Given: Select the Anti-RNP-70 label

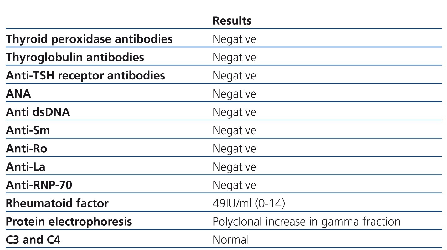Looking at the screenshot, I should 39,185.
